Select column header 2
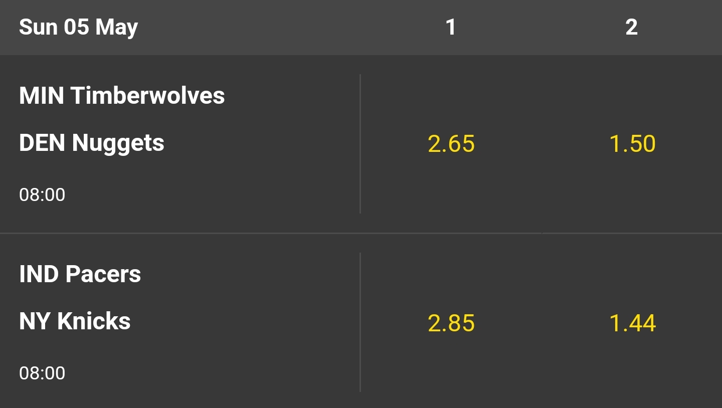This screenshot has height=408, width=722. tap(631, 27)
